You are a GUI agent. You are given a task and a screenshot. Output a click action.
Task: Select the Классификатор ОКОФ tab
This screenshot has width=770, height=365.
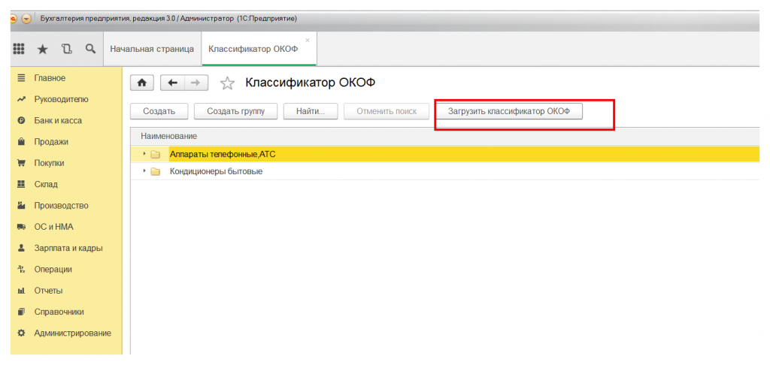tap(253, 49)
